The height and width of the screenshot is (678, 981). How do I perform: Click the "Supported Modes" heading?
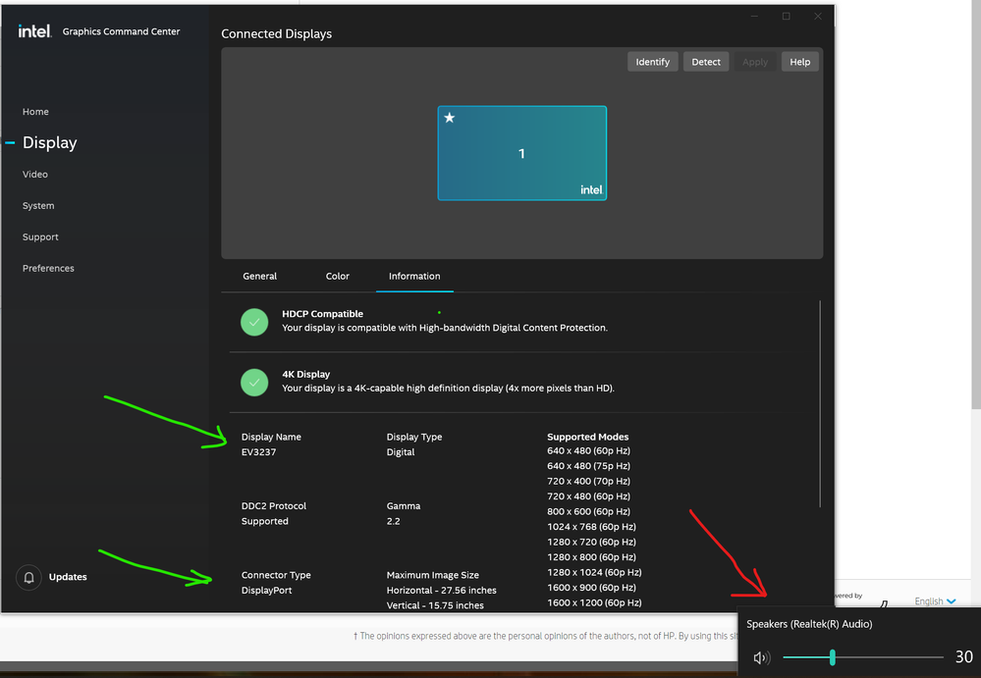pos(587,437)
